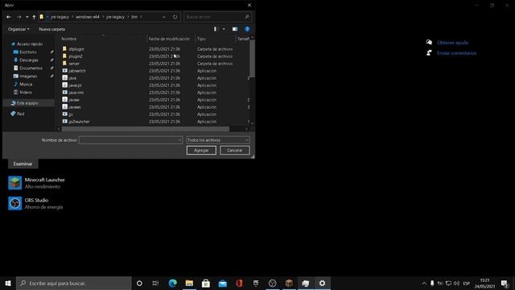Image resolution: width=515 pixels, height=290 pixels.
Task: Open Enviar comentarios link
Action: [x=456, y=53]
